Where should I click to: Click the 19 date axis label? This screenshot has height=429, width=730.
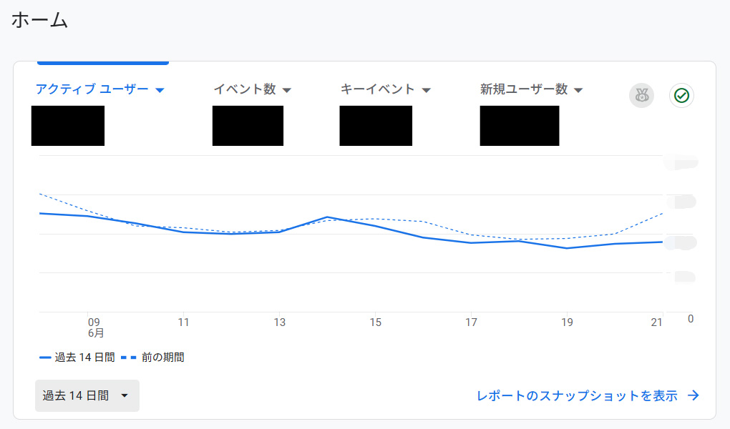(567, 322)
